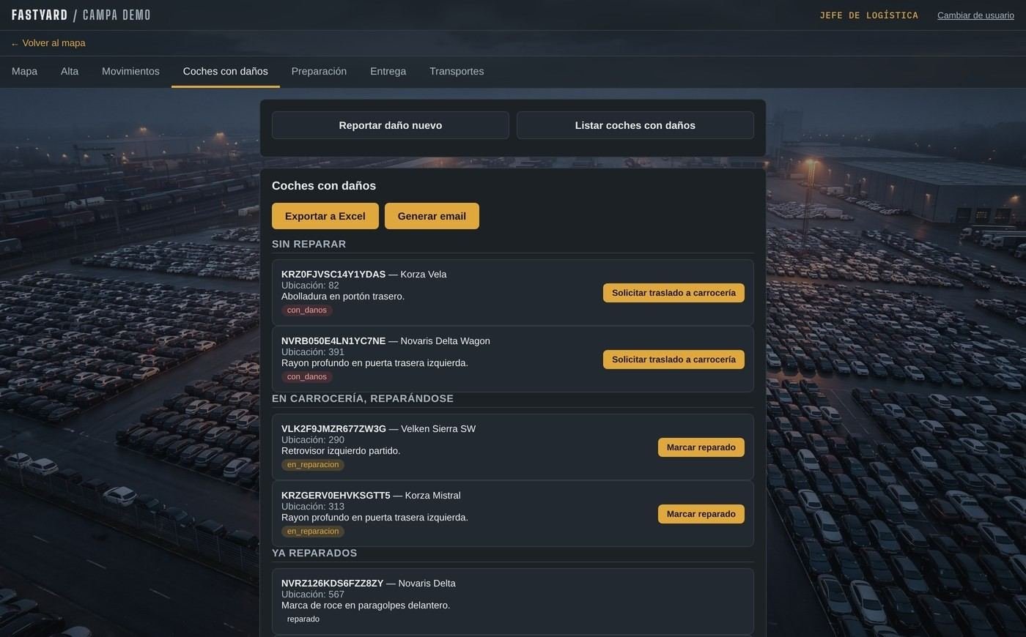Click 'Abolladura en portón trasero.' description
1026x637 pixels.
click(343, 297)
